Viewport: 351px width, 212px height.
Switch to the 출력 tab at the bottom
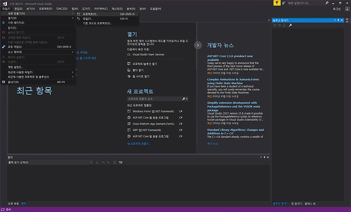point(24,204)
